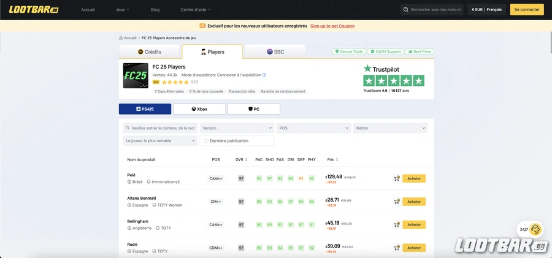
Task: Add Bellingham to cart icon
Action: tap(397, 224)
